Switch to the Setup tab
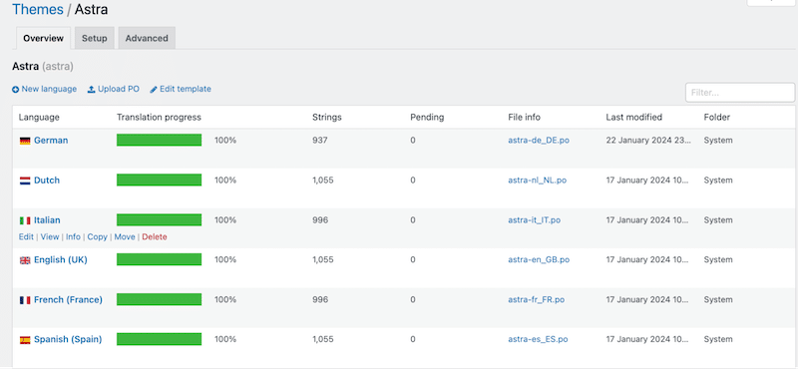This screenshot has height=369, width=798. pyautogui.click(x=95, y=38)
